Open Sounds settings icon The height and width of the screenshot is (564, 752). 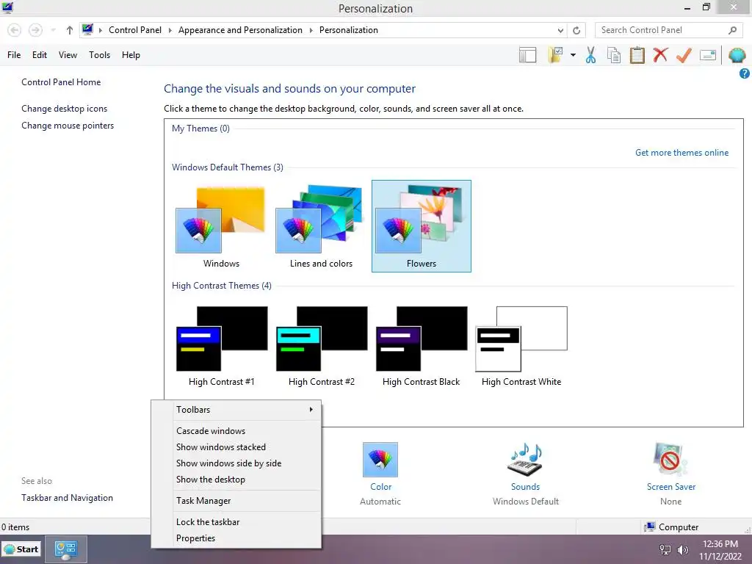[x=525, y=460]
